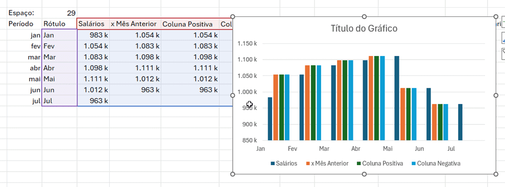
Task: Select the 'Salários' column header cell
Action: [93, 24]
